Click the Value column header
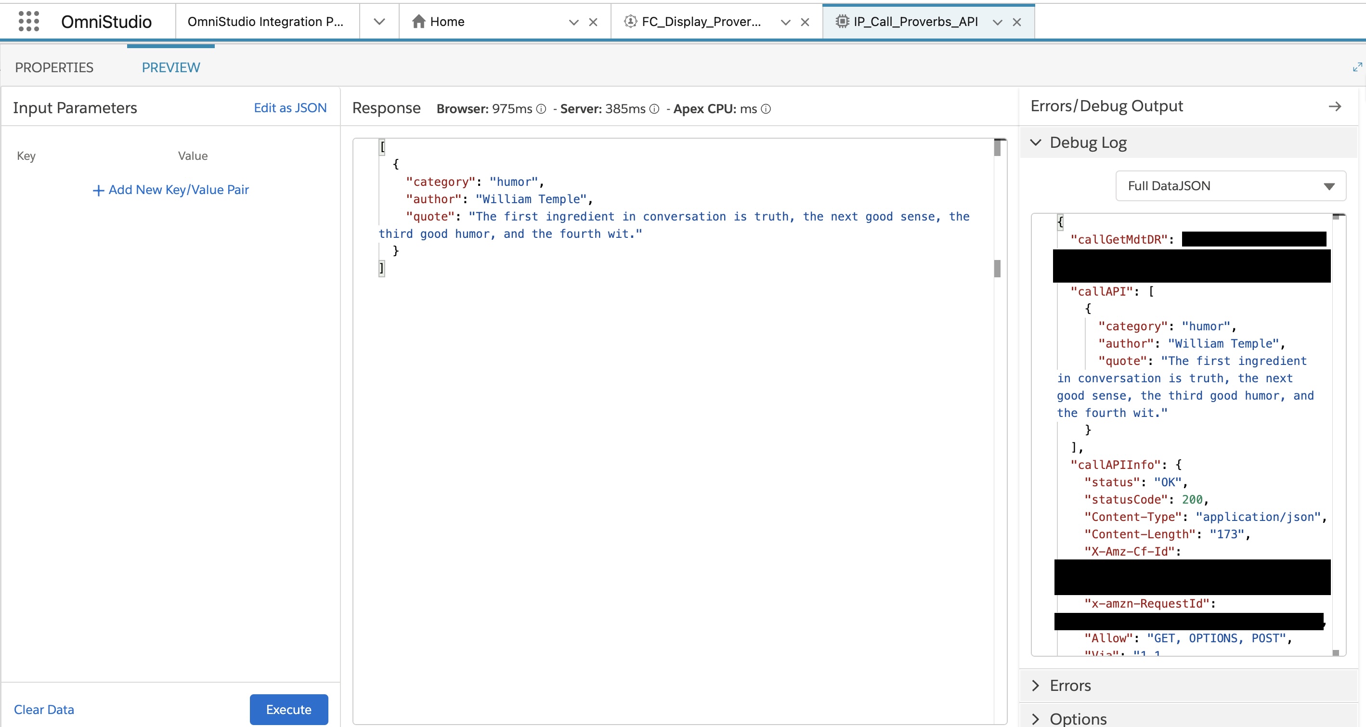The width and height of the screenshot is (1366, 727). coord(193,156)
